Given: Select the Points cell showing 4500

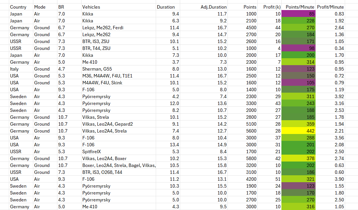Looking at the screenshot, I should tap(243, 28).
